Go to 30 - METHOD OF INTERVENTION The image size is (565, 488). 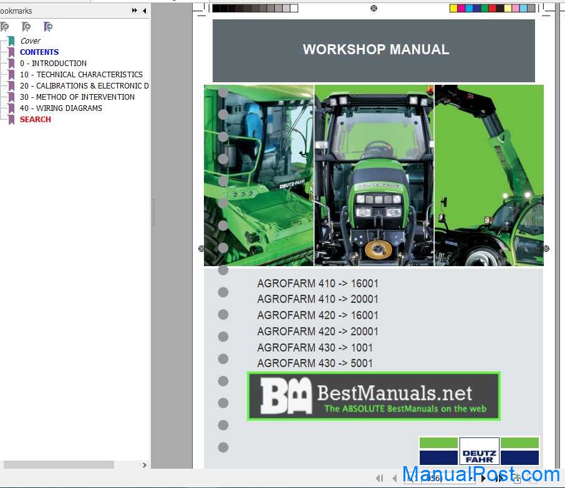point(77,97)
